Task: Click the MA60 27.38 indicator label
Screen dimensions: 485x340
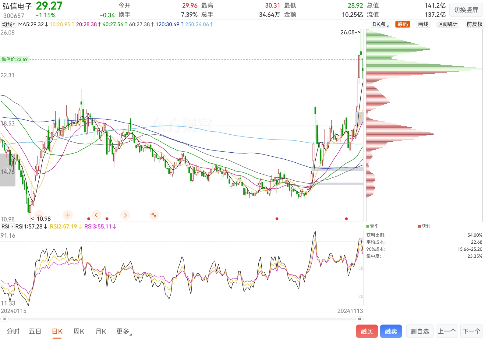Action: [141, 24]
